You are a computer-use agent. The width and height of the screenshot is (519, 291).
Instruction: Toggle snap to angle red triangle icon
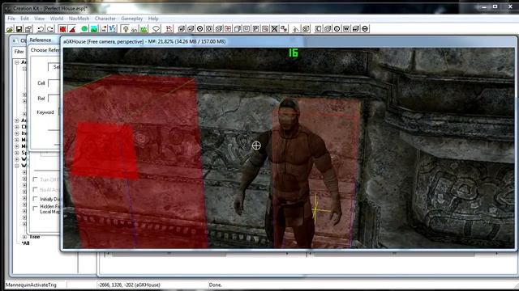click(x=72, y=29)
